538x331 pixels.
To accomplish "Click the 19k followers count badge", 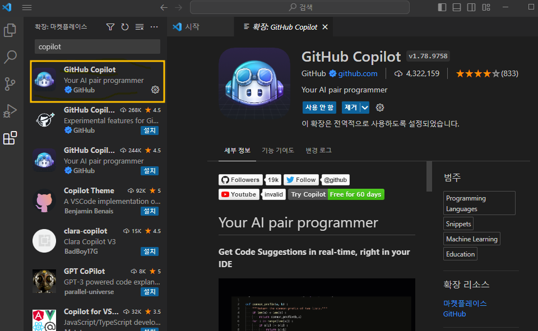I will (273, 180).
